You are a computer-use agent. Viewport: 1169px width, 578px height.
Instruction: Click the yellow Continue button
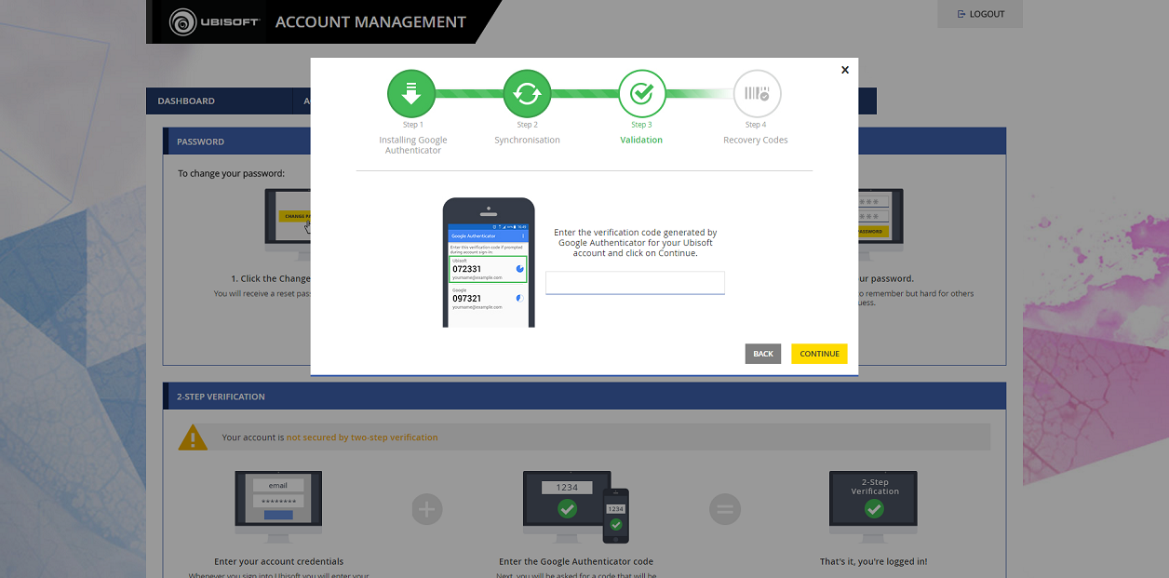point(819,354)
